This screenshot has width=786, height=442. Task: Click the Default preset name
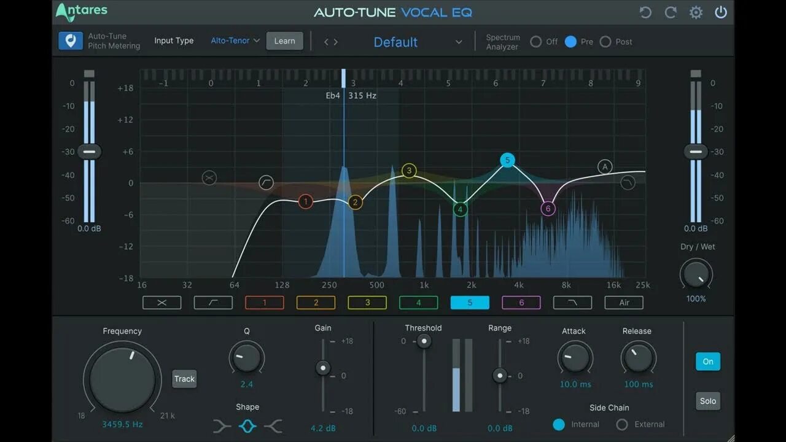pyautogui.click(x=395, y=42)
